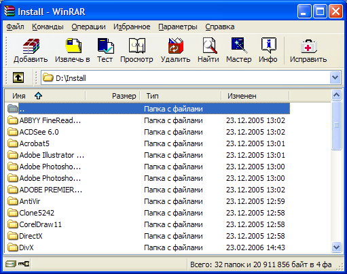
Task: Click the ACDSee 6.0 folder icon
Action: pyautogui.click(x=13, y=132)
